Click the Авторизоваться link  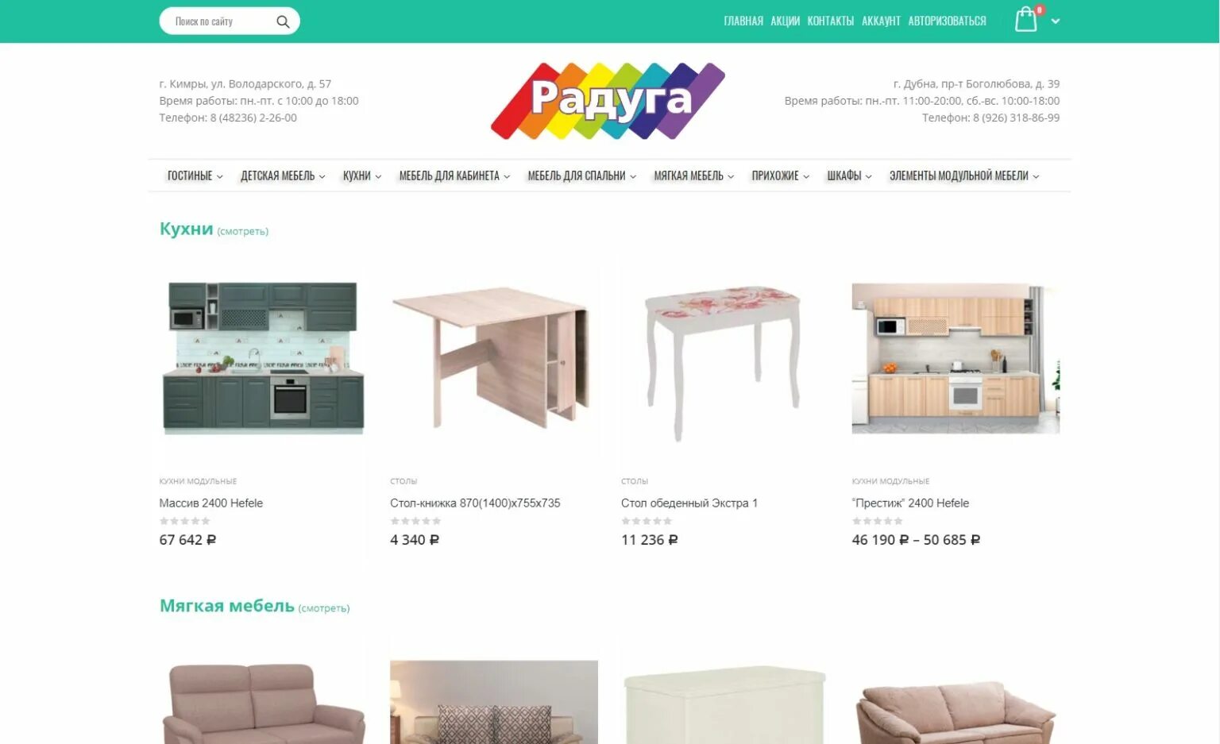(x=947, y=21)
